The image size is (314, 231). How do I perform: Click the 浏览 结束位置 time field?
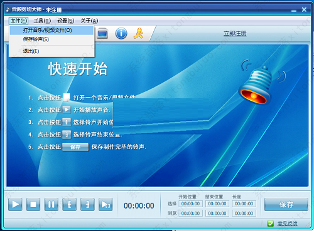tap(217, 213)
